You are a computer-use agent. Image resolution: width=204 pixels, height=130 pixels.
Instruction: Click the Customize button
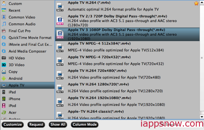[13, 125]
